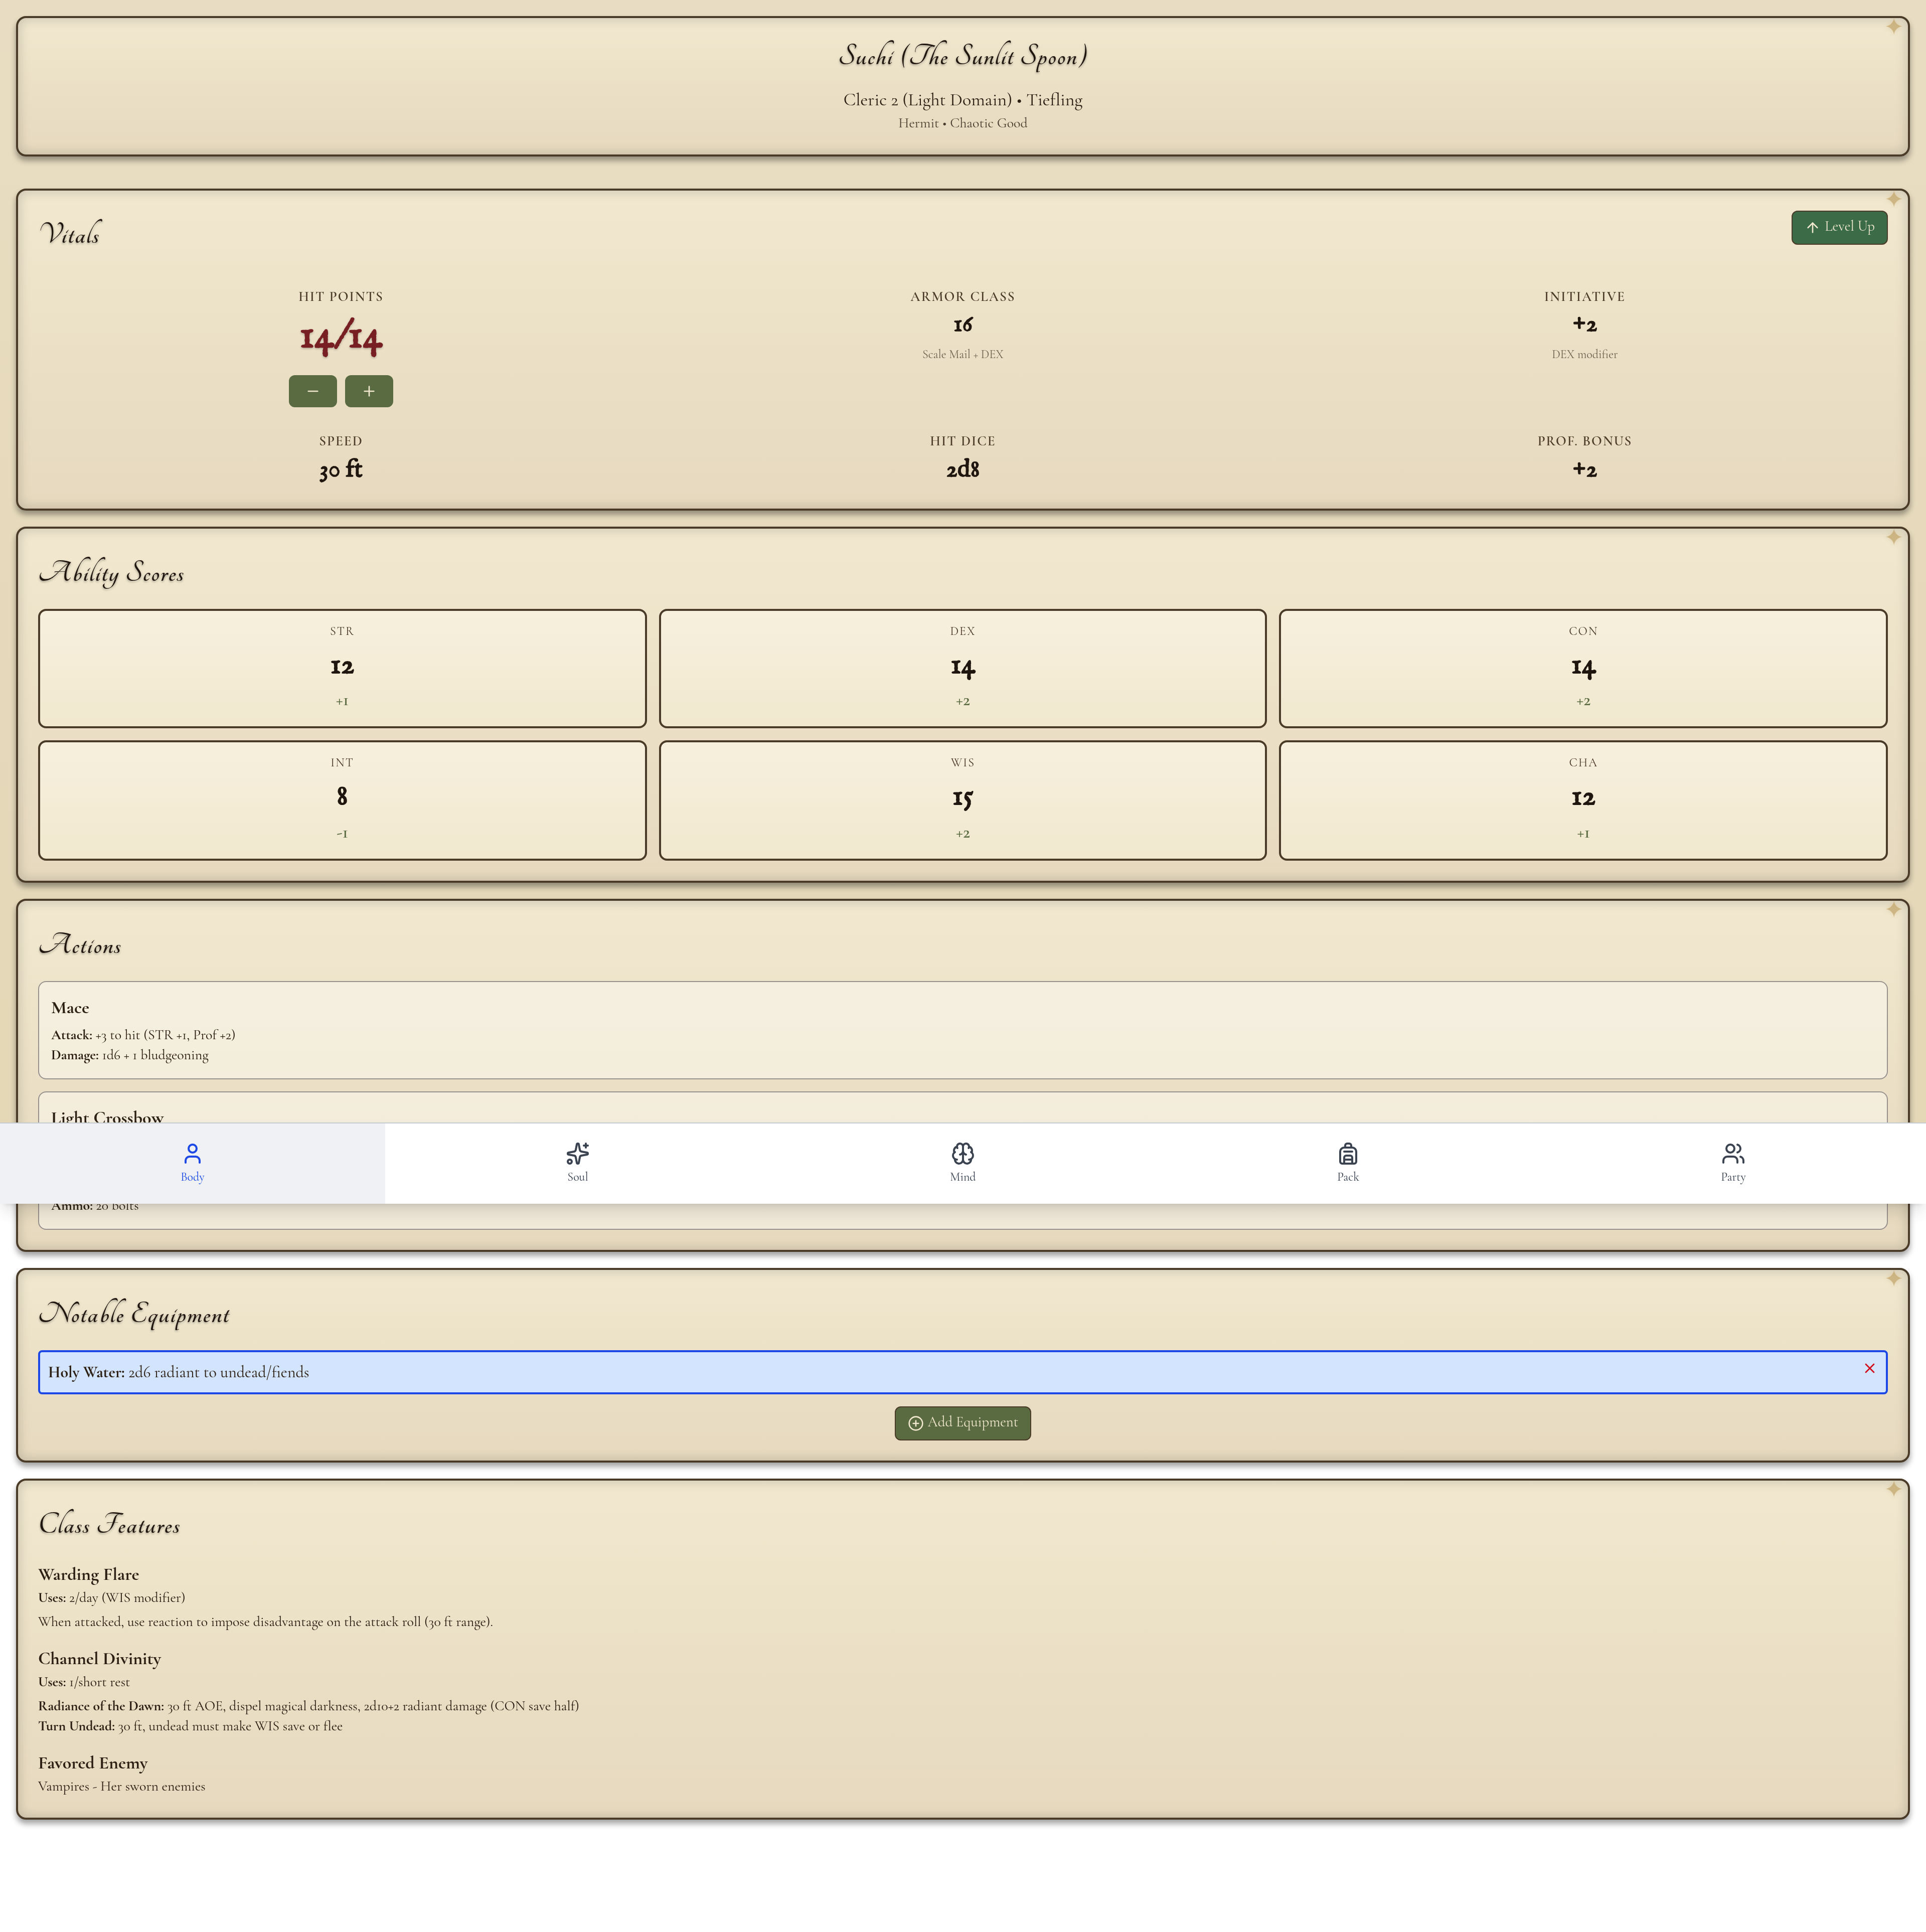Click the CHA ability score box
Image resolution: width=1926 pixels, height=1932 pixels.
[1582, 800]
